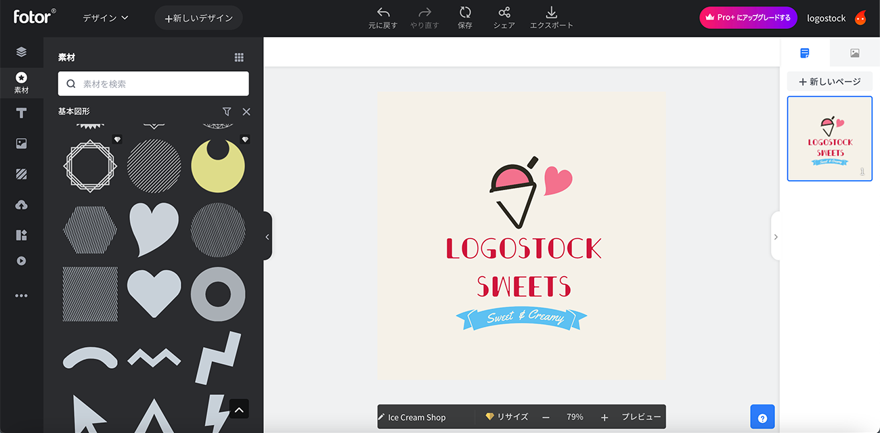Click the 新しいデザイン button
Image resolution: width=880 pixels, height=433 pixels.
pos(198,18)
